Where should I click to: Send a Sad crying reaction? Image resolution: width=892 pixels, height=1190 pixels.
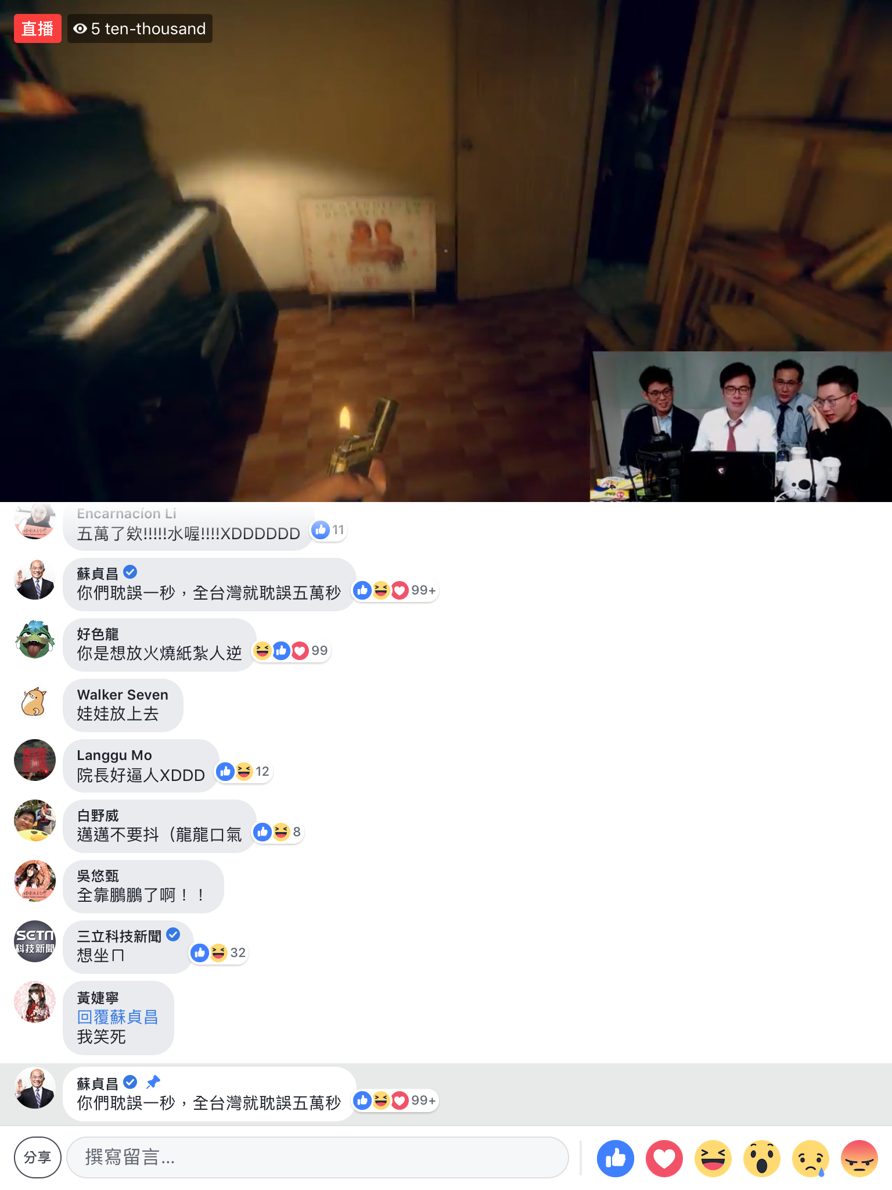pos(811,1158)
